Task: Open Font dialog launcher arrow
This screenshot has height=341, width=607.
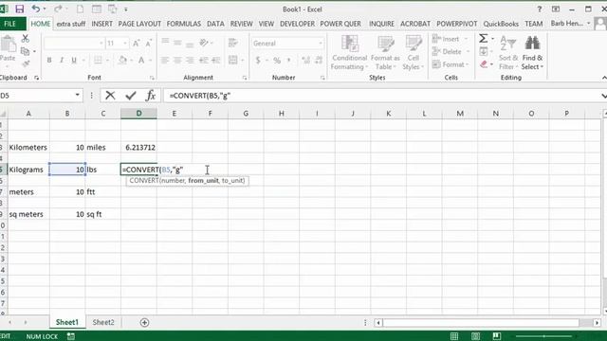Action: [x=152, y=78]
